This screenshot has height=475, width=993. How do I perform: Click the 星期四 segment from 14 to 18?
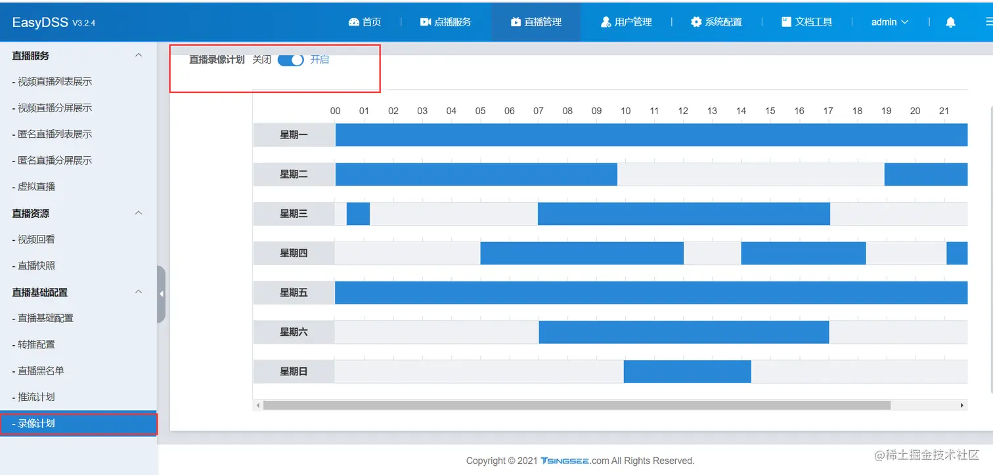[803, 253]
